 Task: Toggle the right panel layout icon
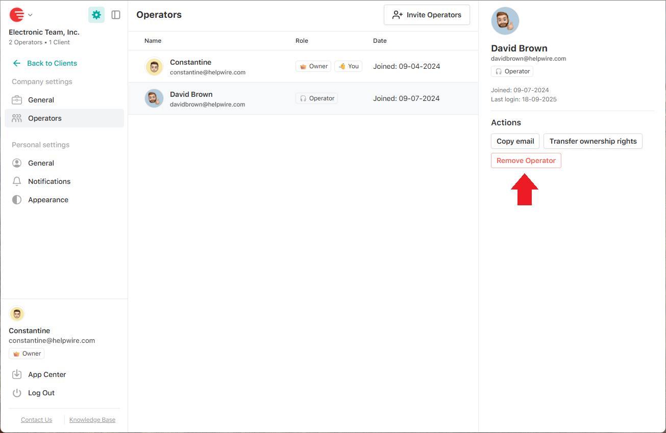(x=116, y=15)
